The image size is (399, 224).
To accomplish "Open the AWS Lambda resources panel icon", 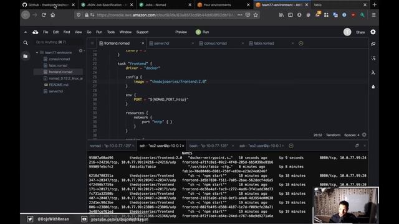I will tap(373, 73).
